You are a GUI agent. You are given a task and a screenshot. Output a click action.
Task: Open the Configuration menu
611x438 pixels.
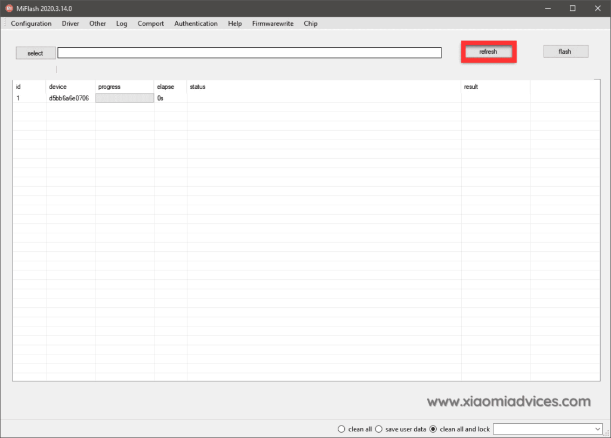[31, 23]
